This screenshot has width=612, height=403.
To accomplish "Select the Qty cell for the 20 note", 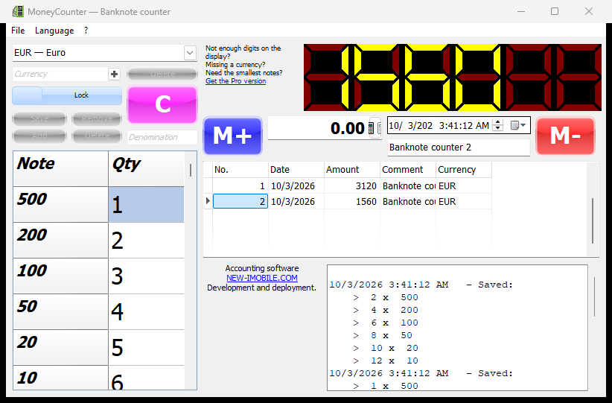I will point(146,348).
